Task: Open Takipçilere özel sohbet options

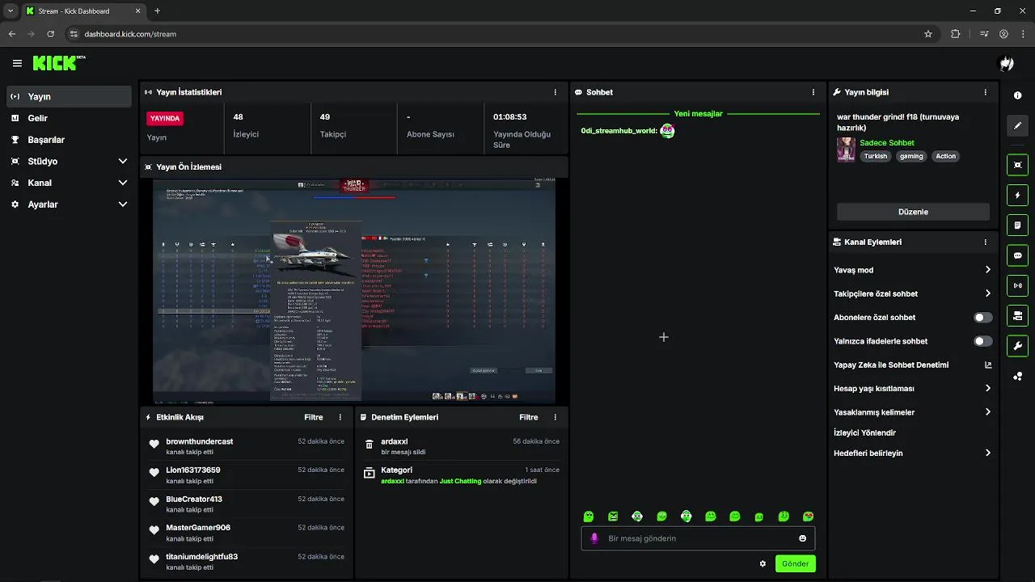Action: (987, 293)
